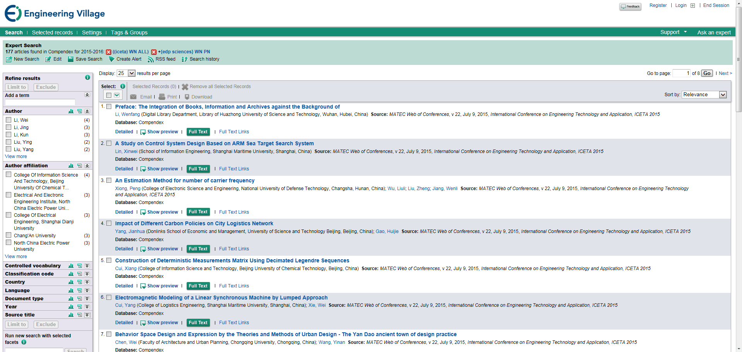Open the bar chart for Author facet
Screen dimensions: 742x352
click(71, 111)
